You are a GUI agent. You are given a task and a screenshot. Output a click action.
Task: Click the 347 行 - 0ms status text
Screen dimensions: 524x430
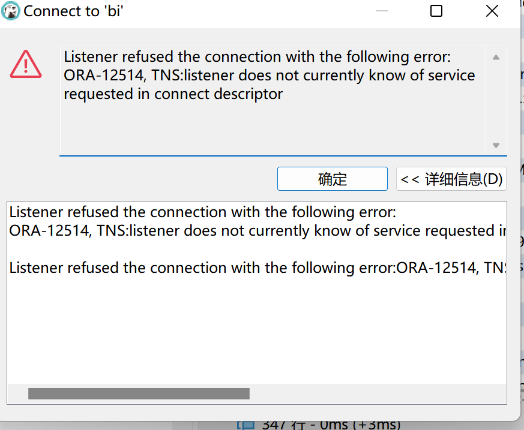331,425
